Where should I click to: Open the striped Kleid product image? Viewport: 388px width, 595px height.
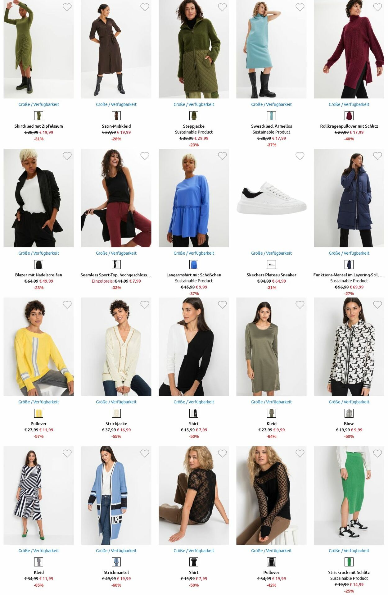click(x=38, y=495)
